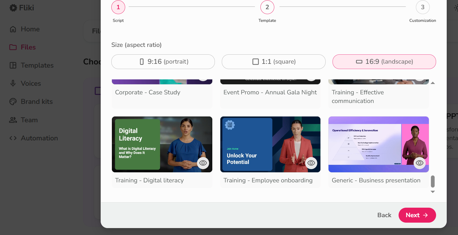Choose the Unlock Your Potential onboarding thumbnail

click(x=270, y=144)
